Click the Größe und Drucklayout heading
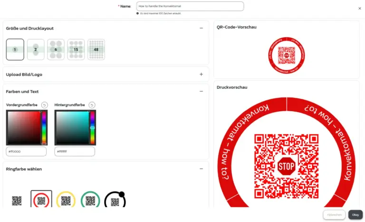 pyautogui.click(x=29, y=29)
